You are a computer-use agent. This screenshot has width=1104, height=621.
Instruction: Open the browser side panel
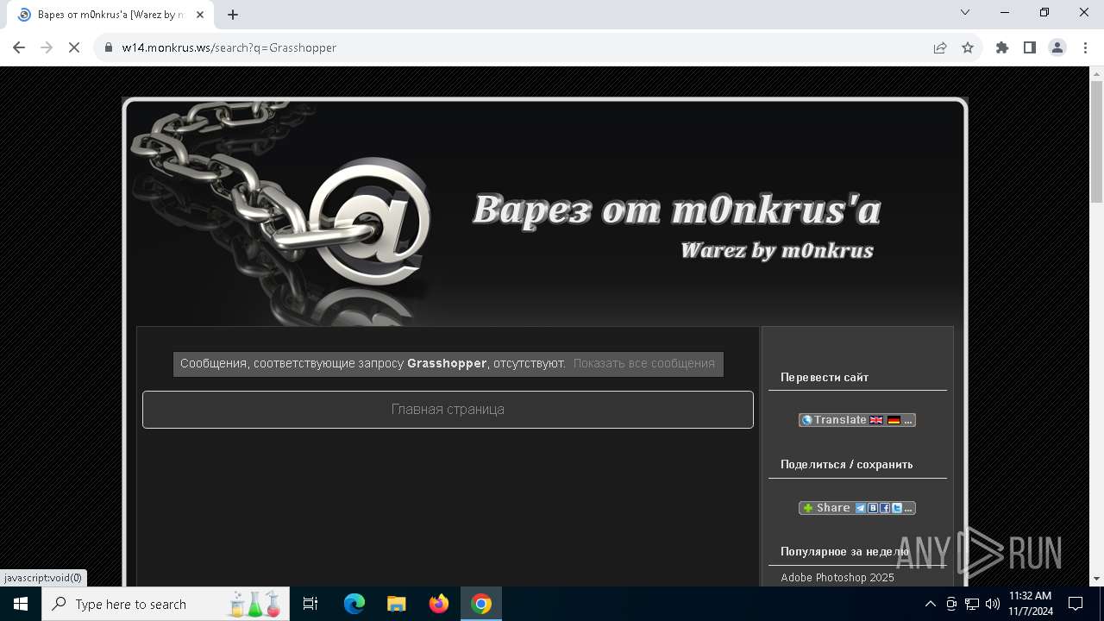point(1030,47)
